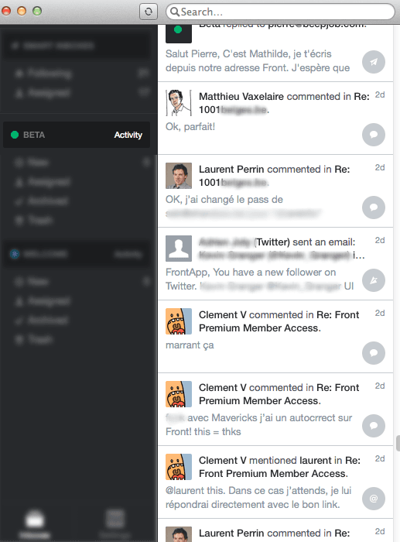Click comment icon on Mavericks autocorrect message
The height and width of the screenshot is (542, 400).
(374, 426)
